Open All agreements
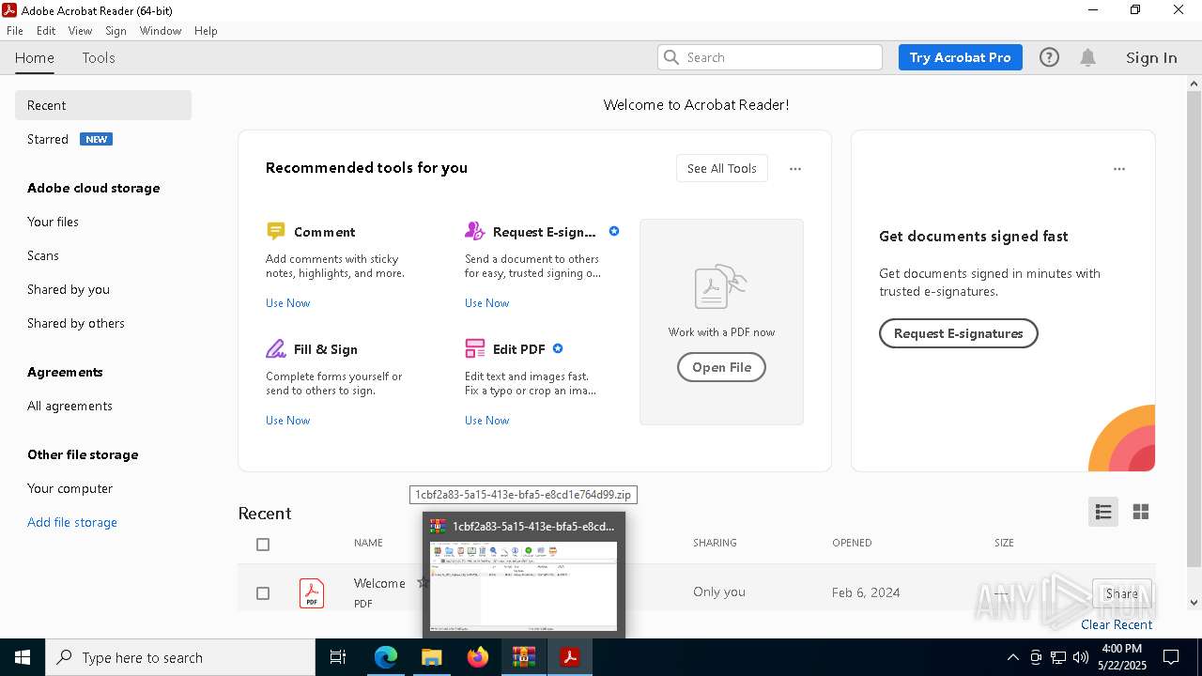 [69, 406]
